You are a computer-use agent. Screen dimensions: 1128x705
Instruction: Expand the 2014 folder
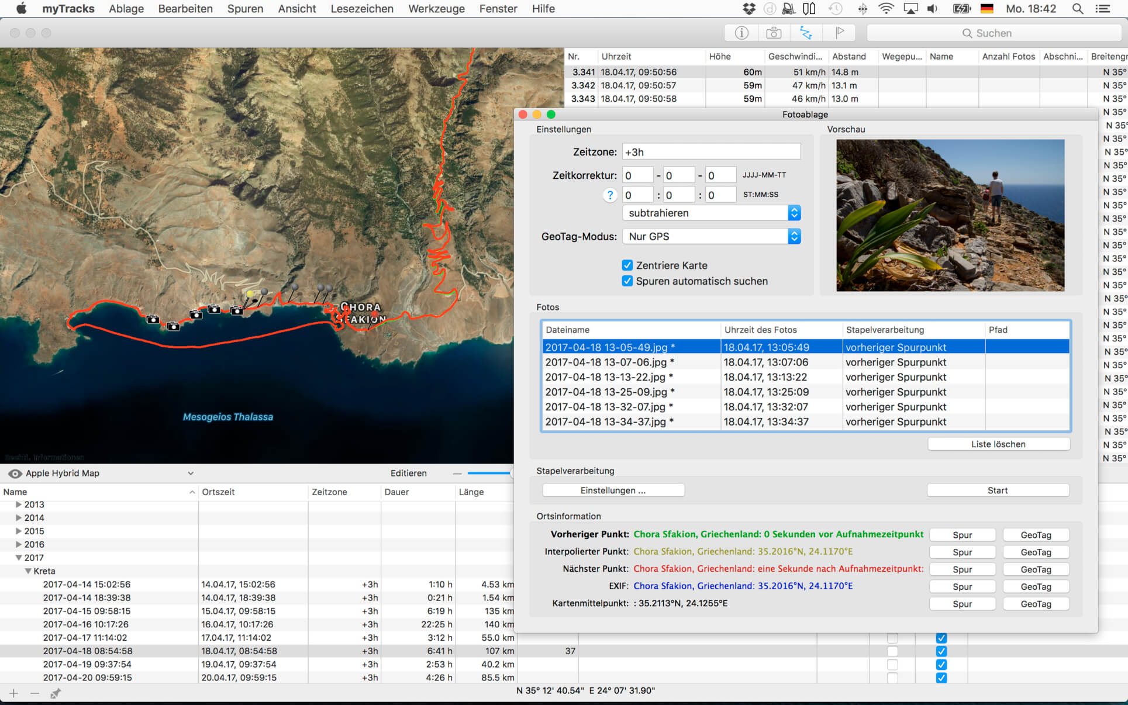coord(19,518)
